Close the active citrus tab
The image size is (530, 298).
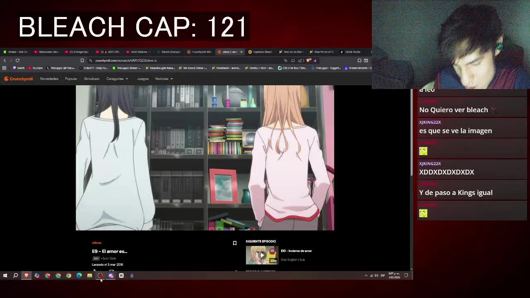241,52
